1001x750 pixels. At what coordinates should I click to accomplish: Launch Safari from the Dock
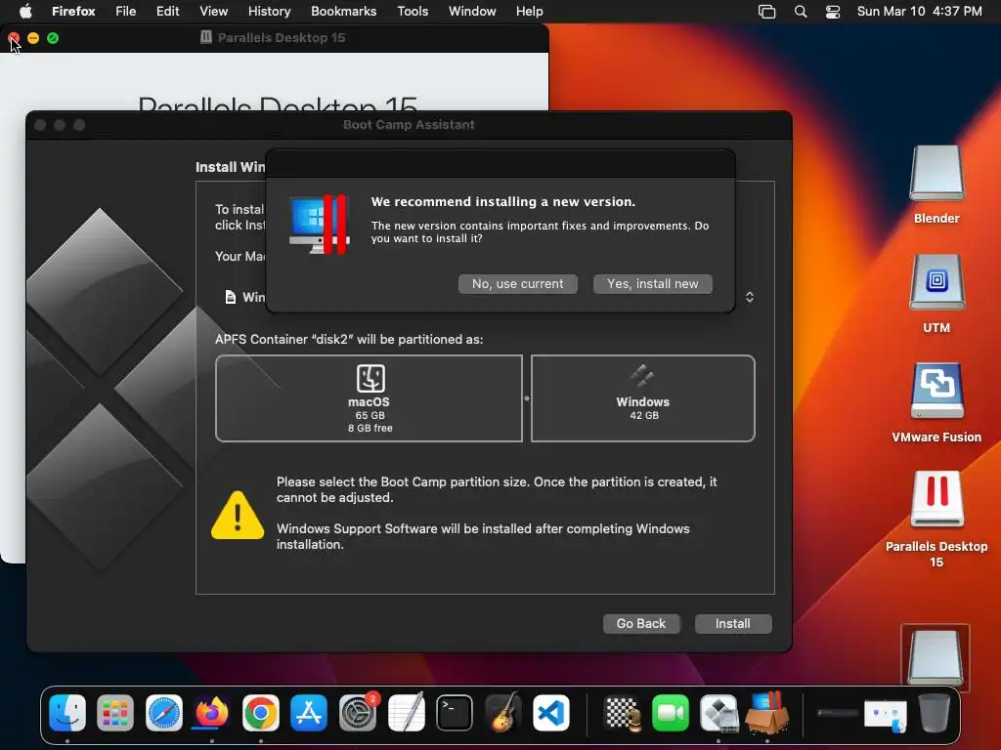(164, 712)
